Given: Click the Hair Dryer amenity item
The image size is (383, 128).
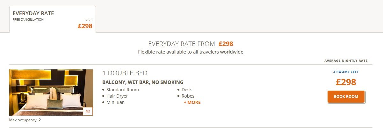Looking at the screenshot, I should point(117,96).
